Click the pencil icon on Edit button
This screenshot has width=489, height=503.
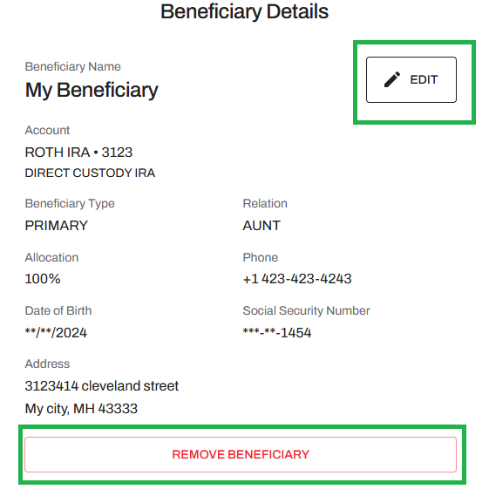tap(392, 79)
